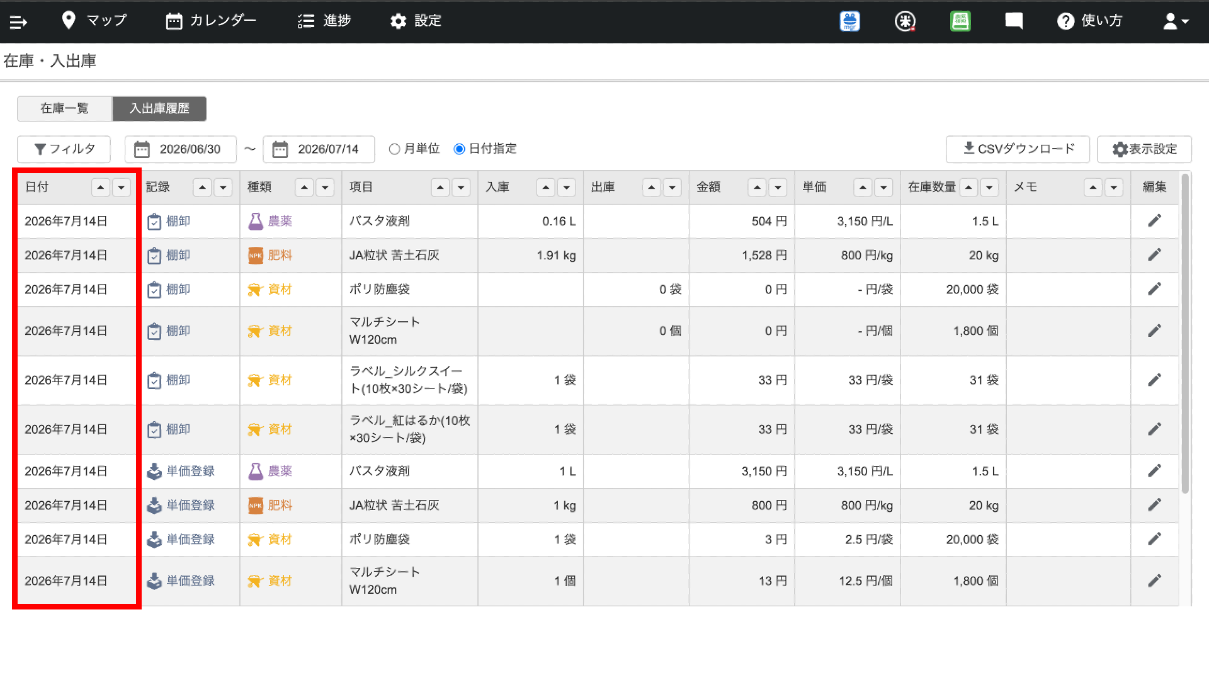Click the first 棚卸 link for バスタ液剤
This screenshot has height=680, width=1209.
click(x=169, y=221)
